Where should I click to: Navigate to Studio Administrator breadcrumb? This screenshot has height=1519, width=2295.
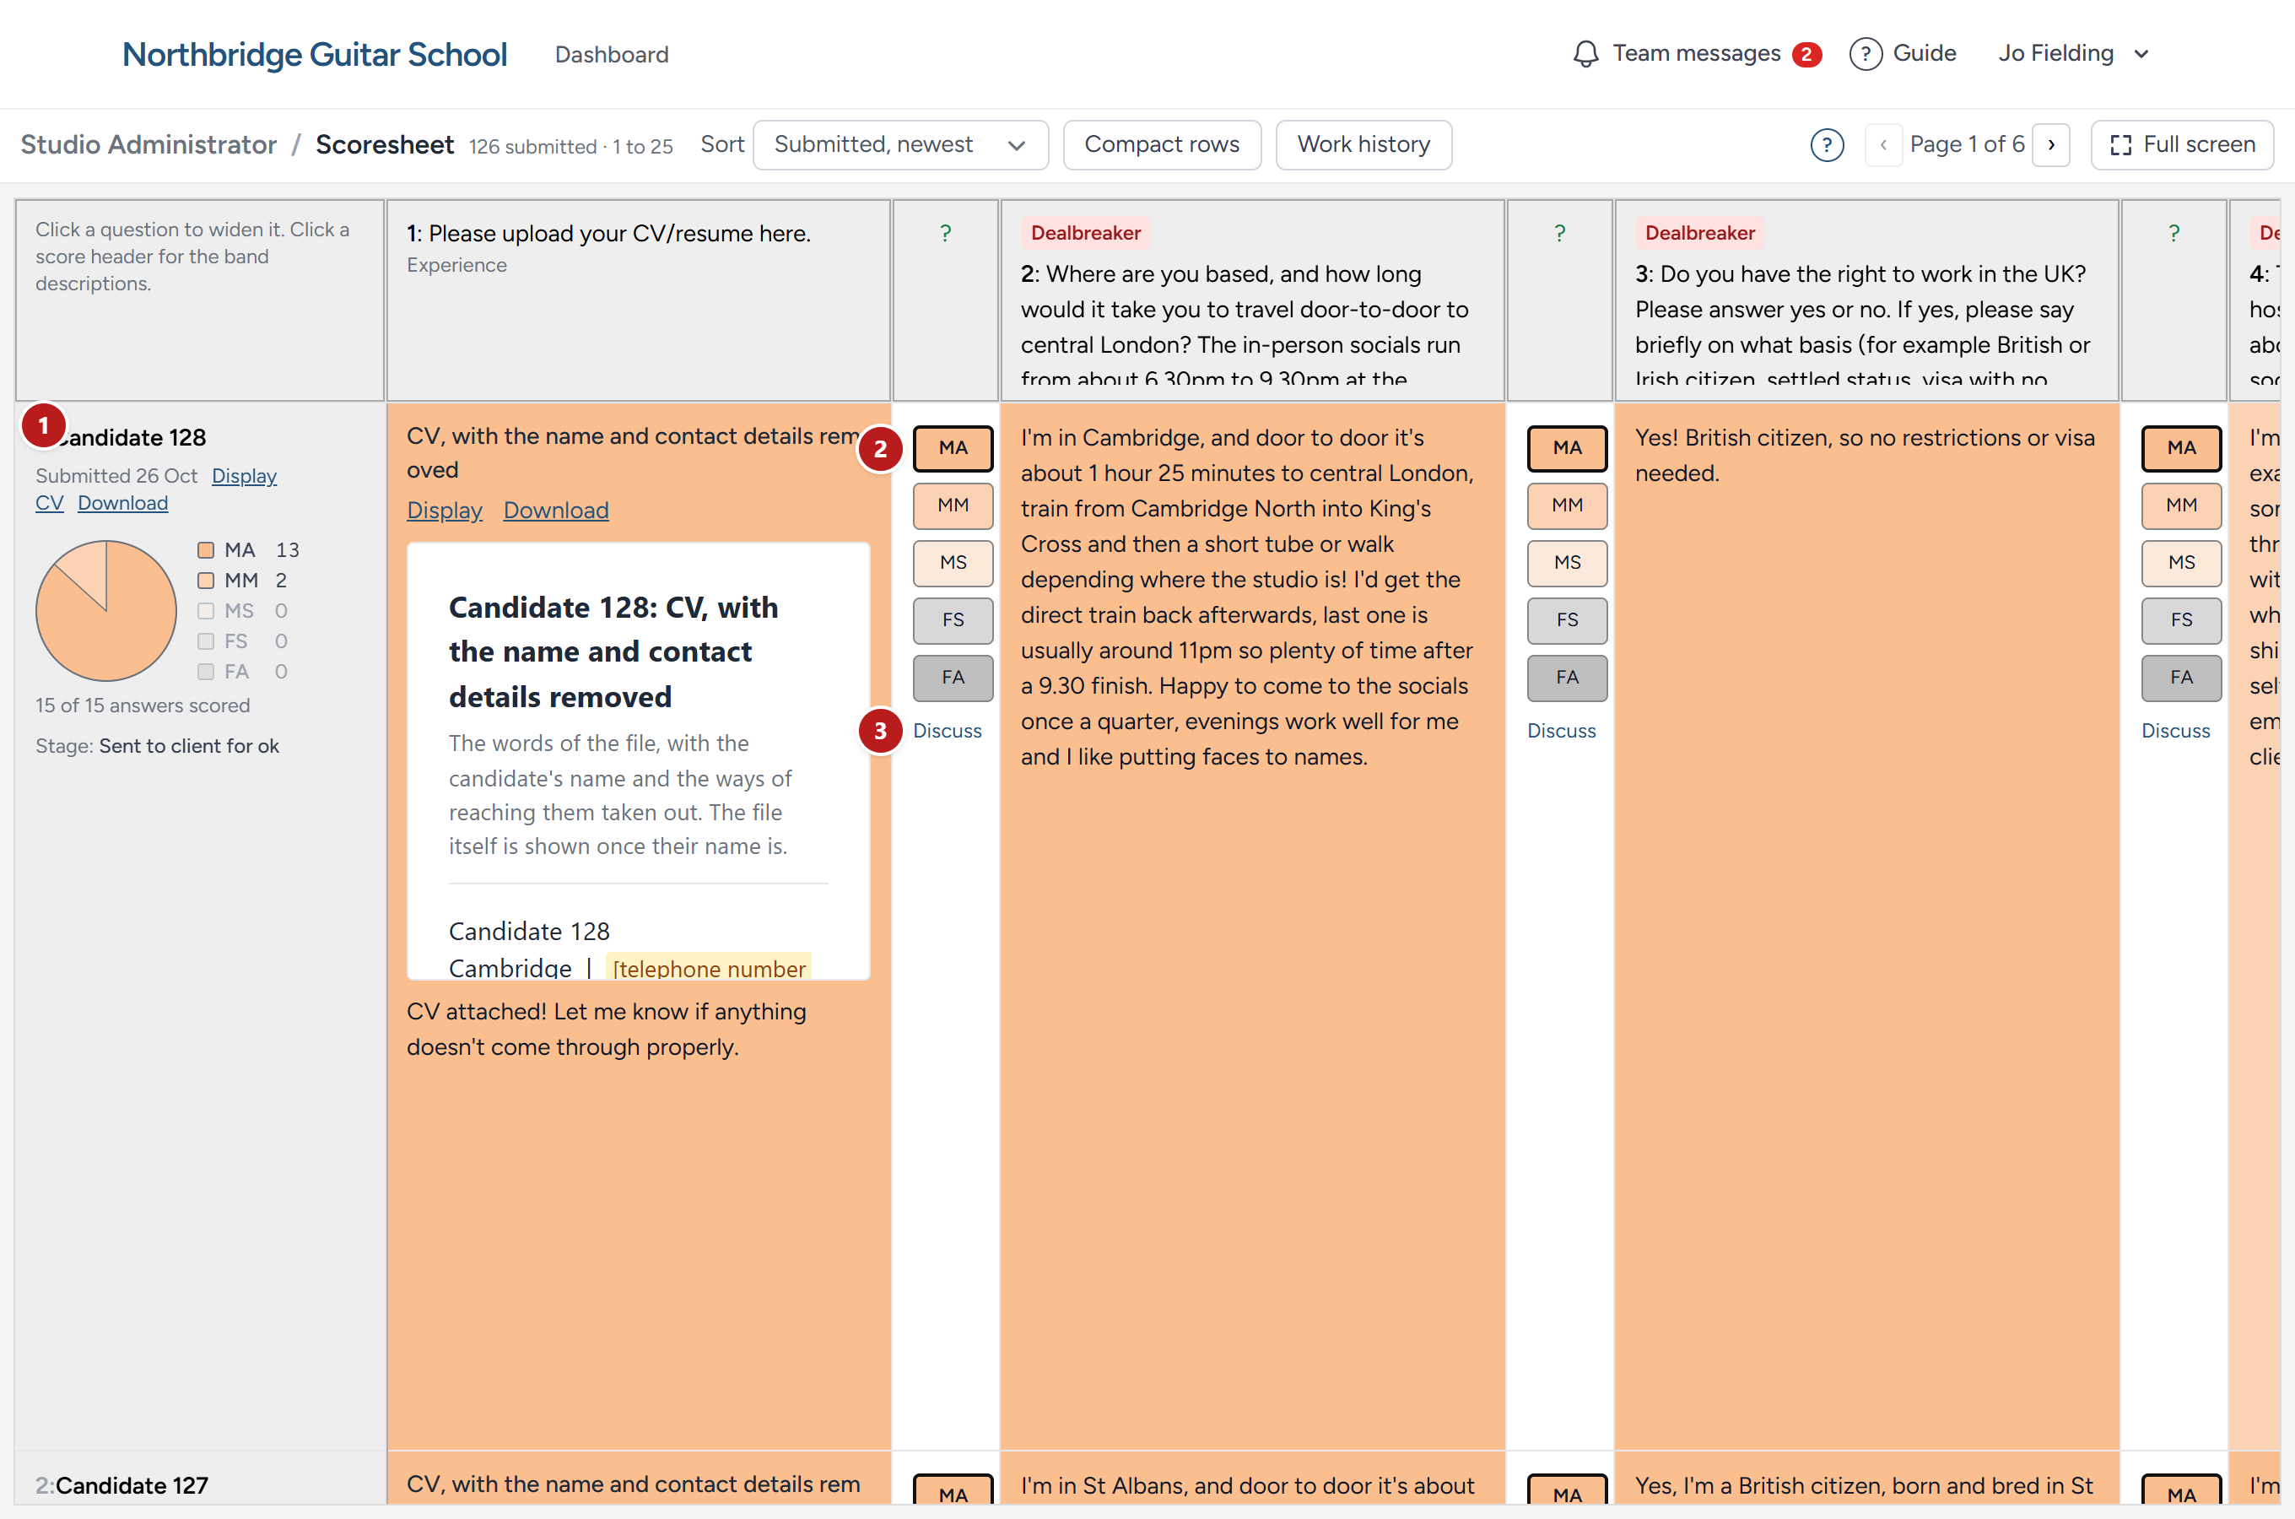point(148,145)
